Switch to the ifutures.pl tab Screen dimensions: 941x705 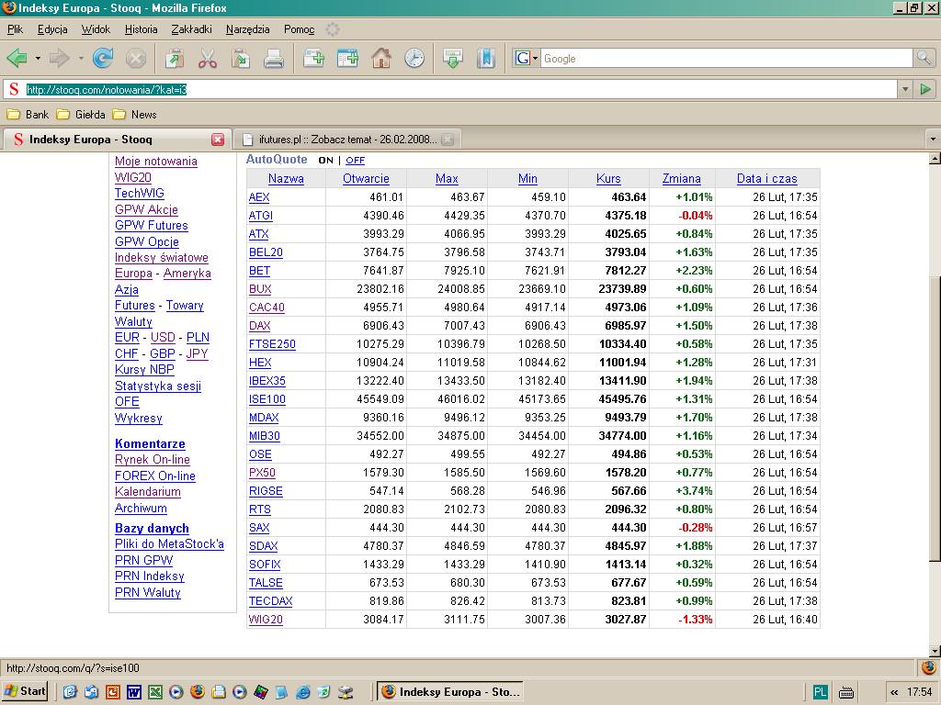345,140
